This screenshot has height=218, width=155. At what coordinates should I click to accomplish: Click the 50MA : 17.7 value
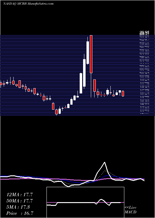[x=20, y=201]
